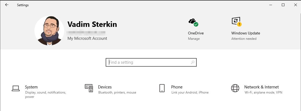Click 'Link your Android, iPhone' description

190,92
